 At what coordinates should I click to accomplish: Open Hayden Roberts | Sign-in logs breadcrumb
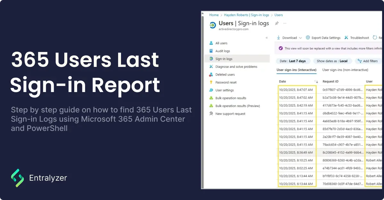click(x=246, y=15)
